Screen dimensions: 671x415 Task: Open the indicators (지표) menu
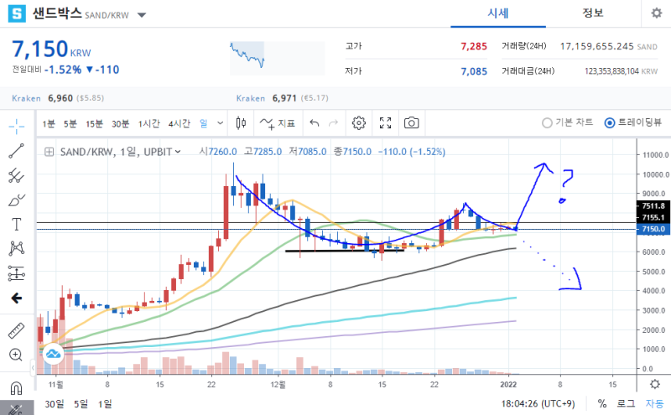tap(278, 123)
